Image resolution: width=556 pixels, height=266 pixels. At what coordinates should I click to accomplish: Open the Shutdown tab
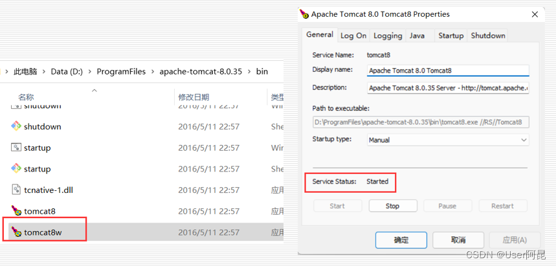pos(488,36)
